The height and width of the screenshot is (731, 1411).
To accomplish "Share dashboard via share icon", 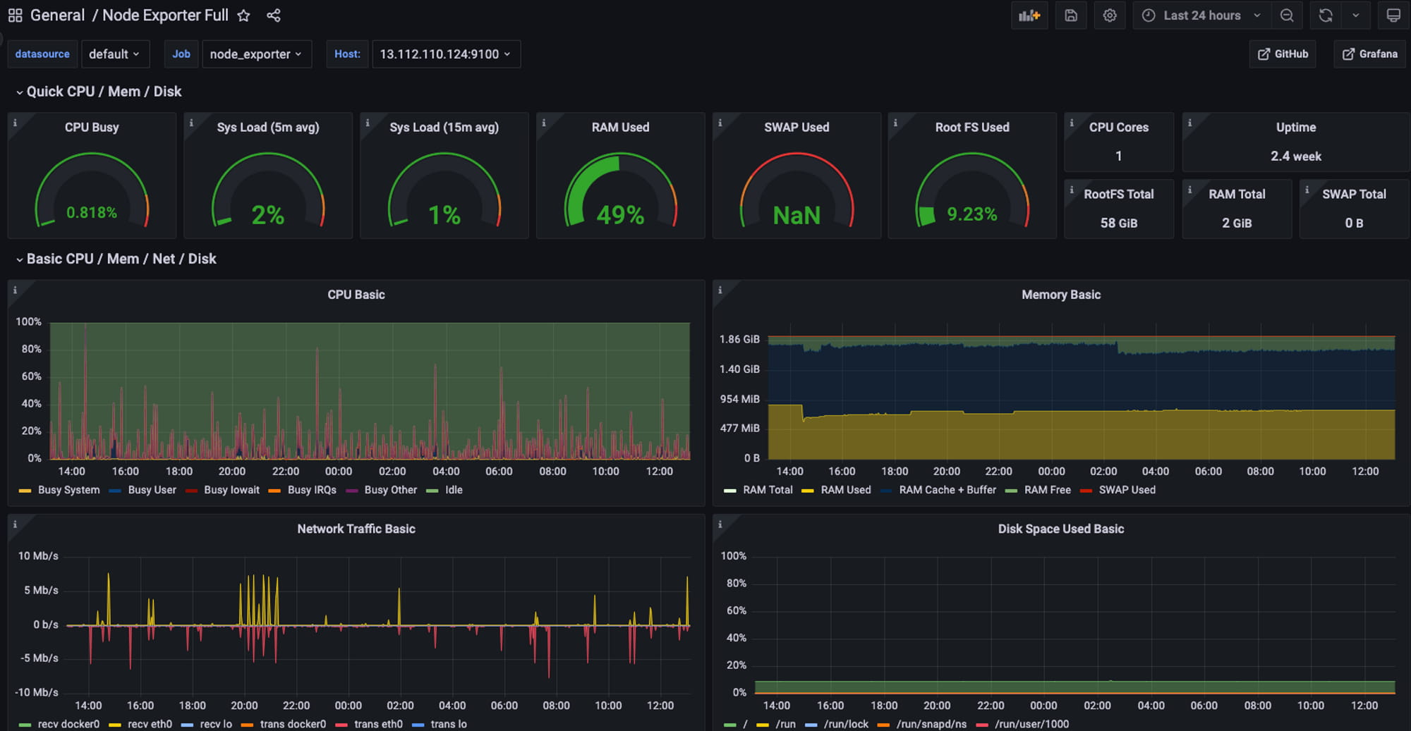I will pos(274,16).
